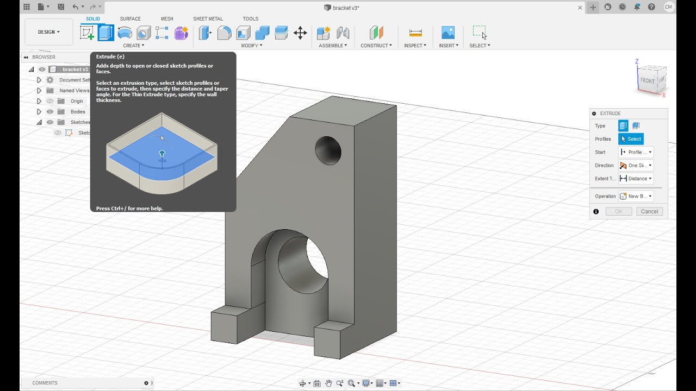Open the data panel grid icon
This screenshot has width=696, height=391.
(27, 7)
